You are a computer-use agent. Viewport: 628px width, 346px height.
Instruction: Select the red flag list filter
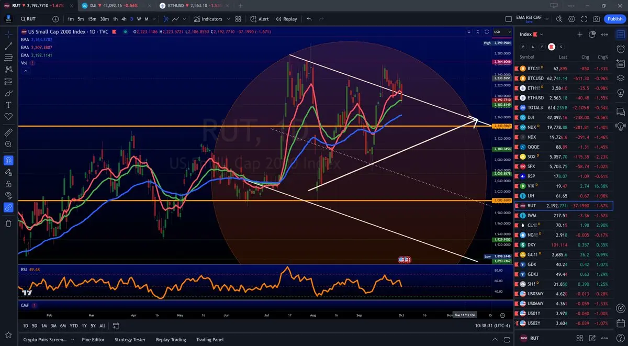[x=551, y=47]
